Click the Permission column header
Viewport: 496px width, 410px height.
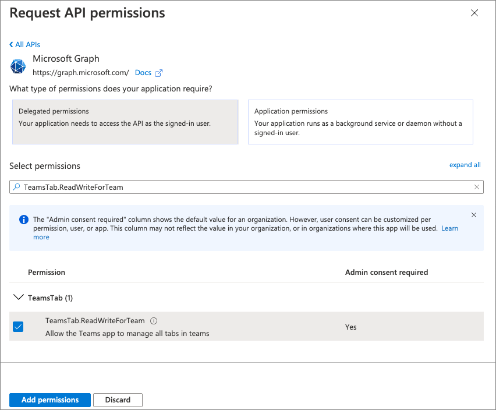coord(47,273)
